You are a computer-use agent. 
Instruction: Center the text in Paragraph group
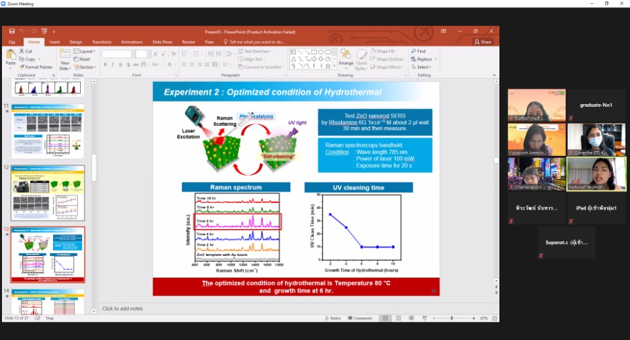coord(192,64)
